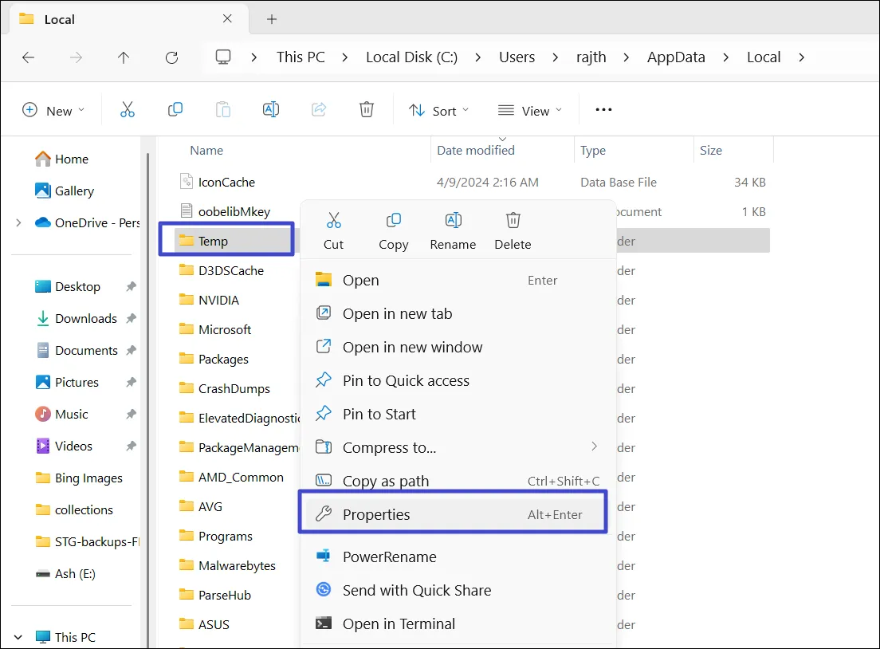Choose Open in Terminal
Viewport: 880px width, 649px height.
click(399, 623)
